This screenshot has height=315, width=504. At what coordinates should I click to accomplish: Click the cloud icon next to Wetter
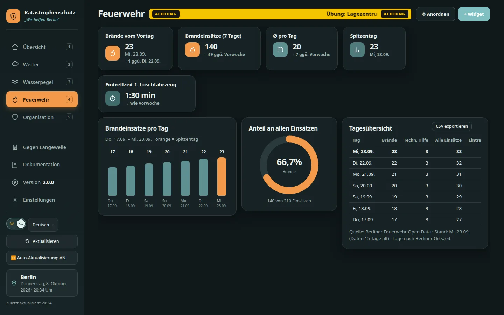(x=15, y=64)
